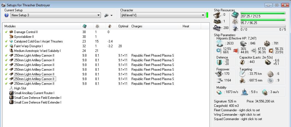Click the first Small Core Defence Field Extender icon

click(11, 98)
